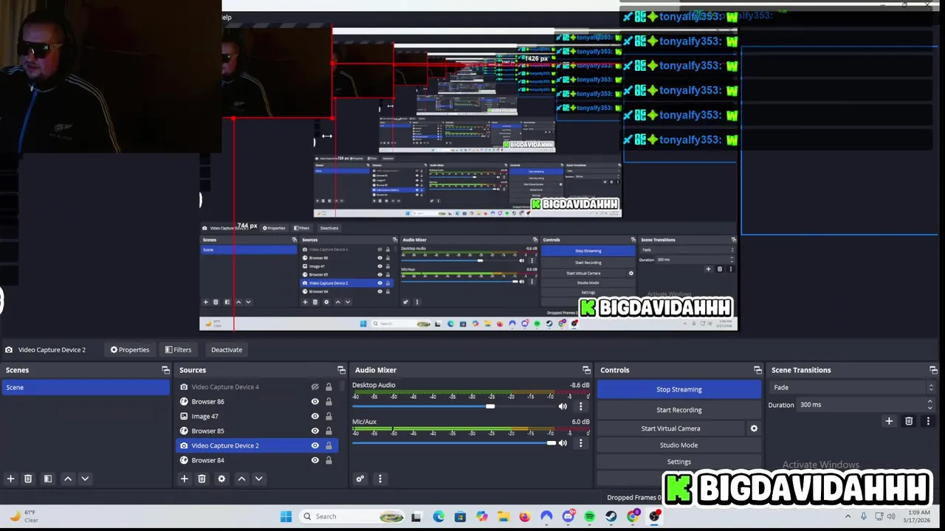Add a new scene with plus icon

click(10, 479)
